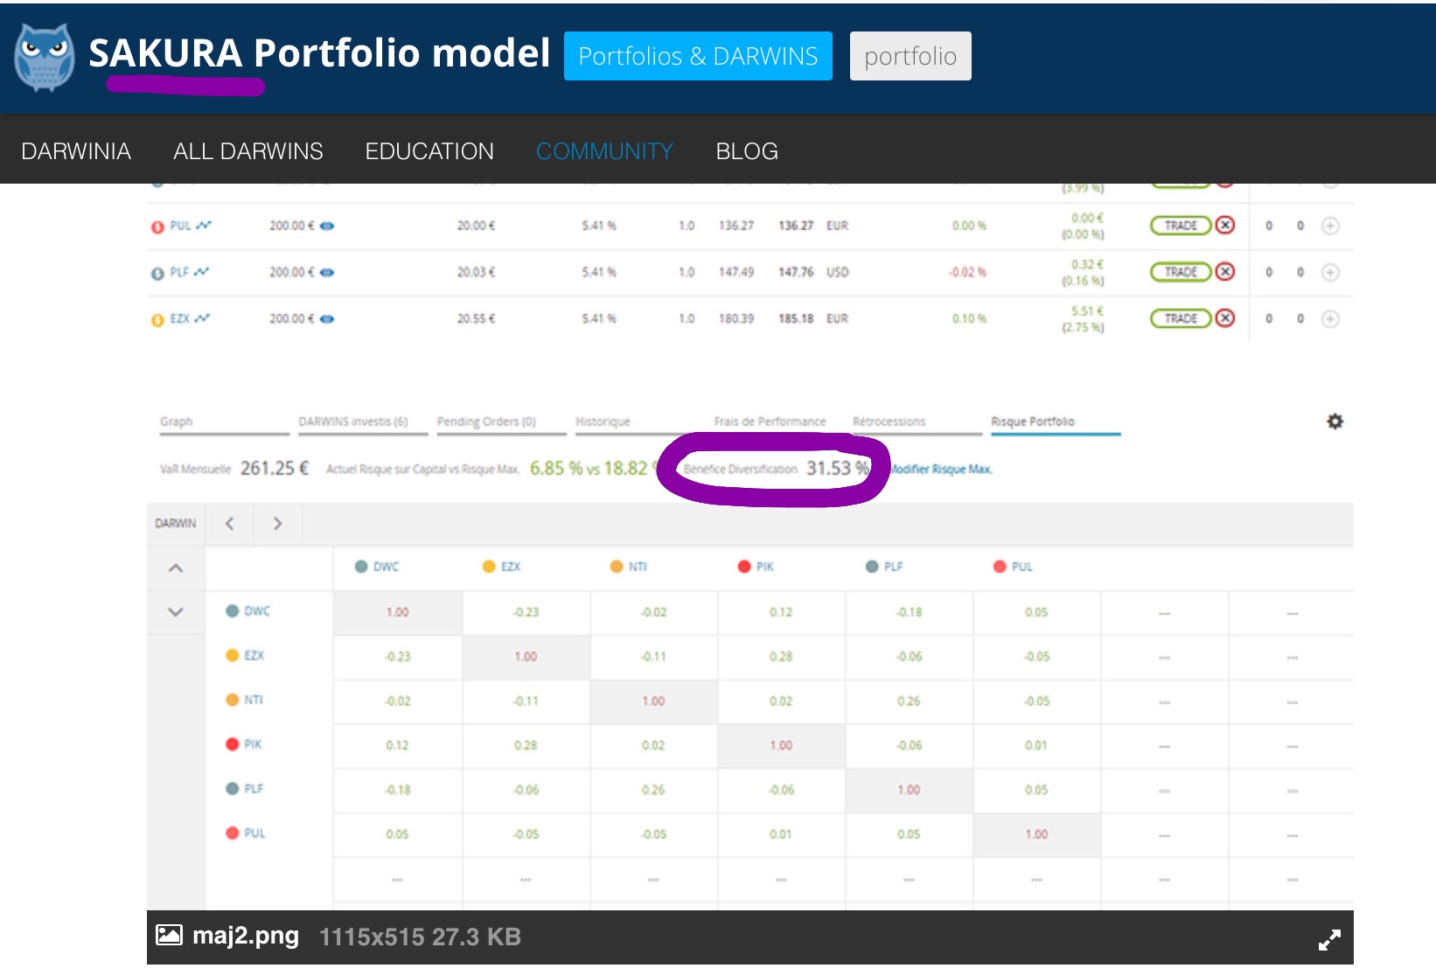Viewport: 1436px width, 975px height.
Task: Click the down chevron in correlation table
Action: coord(176,612)
